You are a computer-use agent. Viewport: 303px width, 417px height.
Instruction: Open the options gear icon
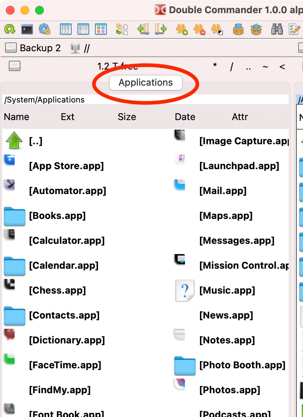[x=45, y=29]
